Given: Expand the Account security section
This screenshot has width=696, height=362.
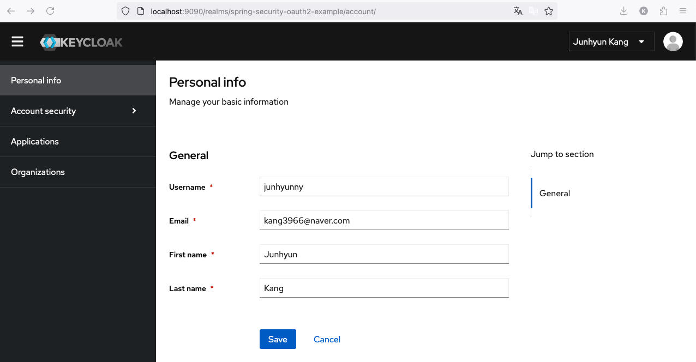Looking at the screenshot, I should [x=78, y=111].
